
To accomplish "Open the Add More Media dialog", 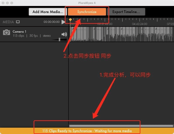I will [48, 12].
